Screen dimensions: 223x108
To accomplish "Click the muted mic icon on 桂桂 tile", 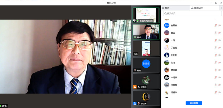I will point(135,70).
